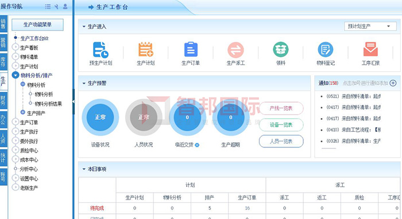Open the 领料 box icon
The width and height of the screenshot is (402, 219).
(280, 49)
